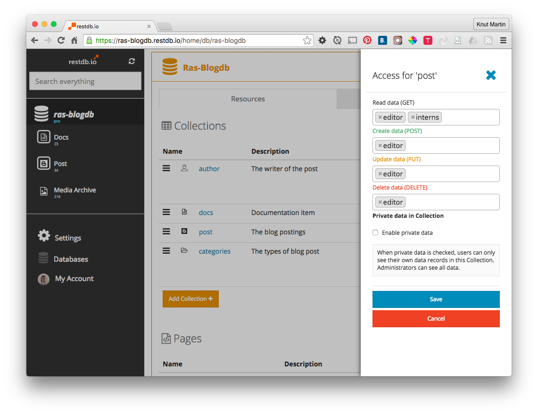Image resolution: width=538 pixels, height=414 pixels.
Task: Switch to the Resources tab
Action: coord(248,99)
